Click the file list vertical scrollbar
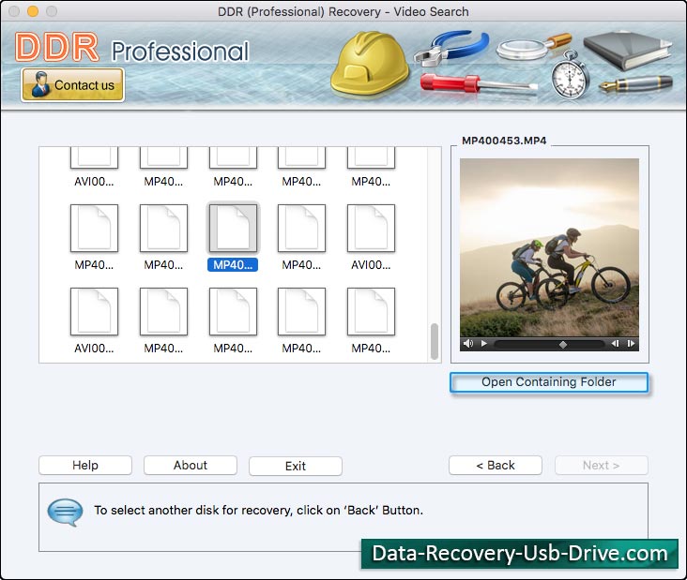 [x=435, y=342]
